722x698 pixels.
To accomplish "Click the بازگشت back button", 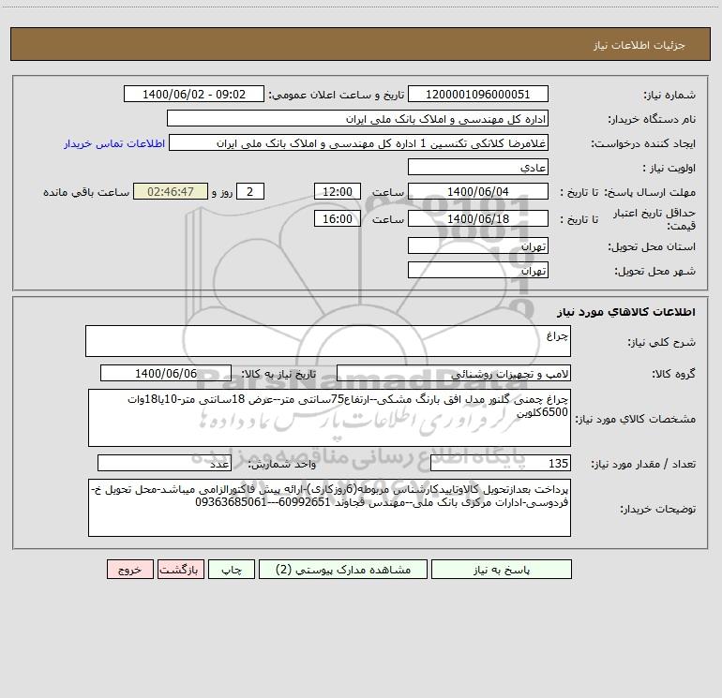I will pos(180,570).
